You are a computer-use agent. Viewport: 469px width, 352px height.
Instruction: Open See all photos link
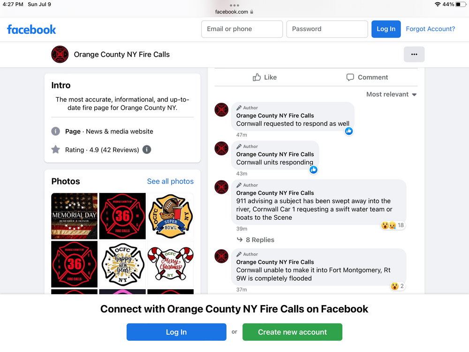tap(170, 181)
